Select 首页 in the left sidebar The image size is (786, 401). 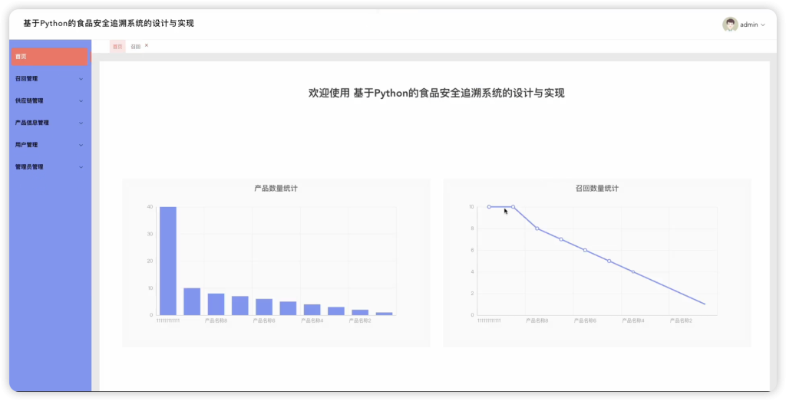click(49, 57)
